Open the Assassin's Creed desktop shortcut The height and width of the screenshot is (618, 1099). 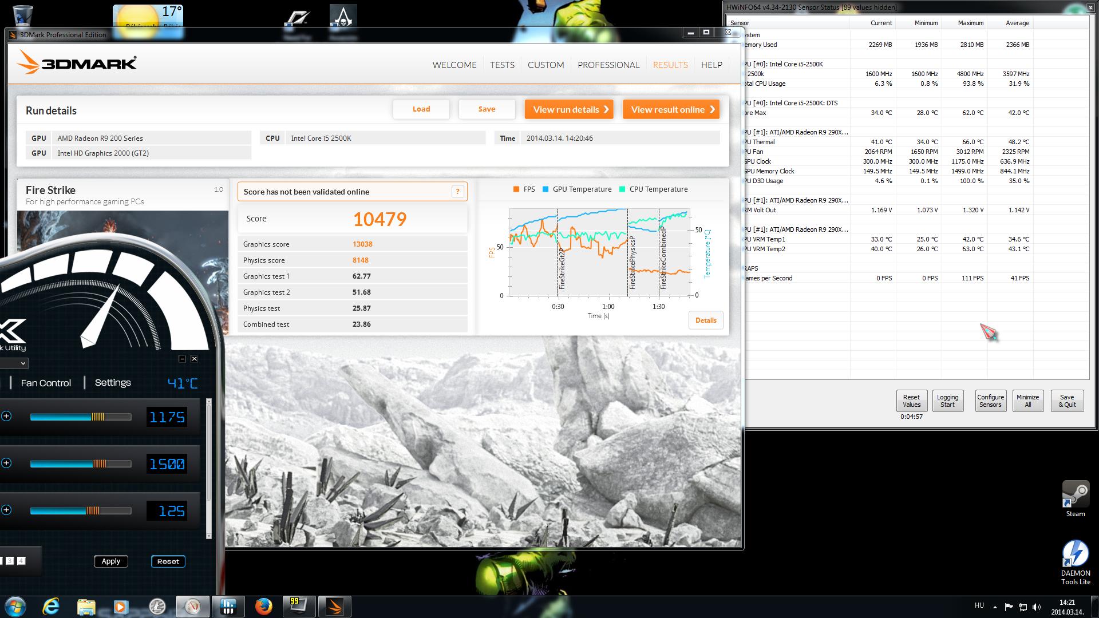(343, 22)
